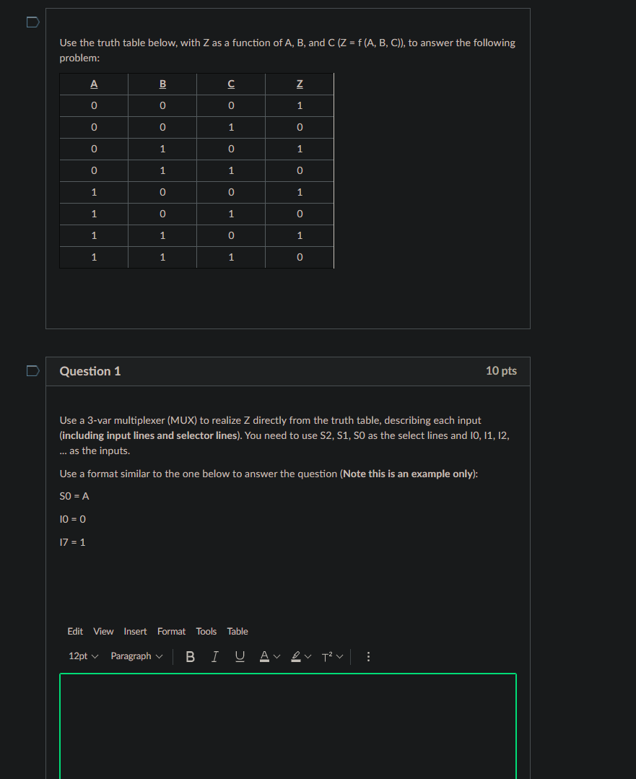
Task: Open the More toolbar options kebab icon
Action: point(368,656)
